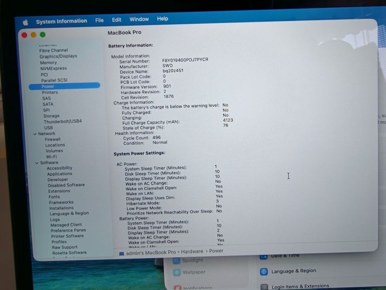The height and width of the screenshot is (290, 386).
Task: Select Printer Software in sidebar
Action: click(x=67, y=236)
